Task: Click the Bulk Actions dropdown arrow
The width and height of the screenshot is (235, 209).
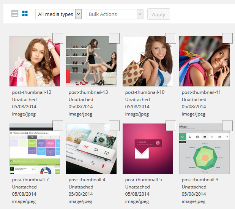Action: coord(140,14)
